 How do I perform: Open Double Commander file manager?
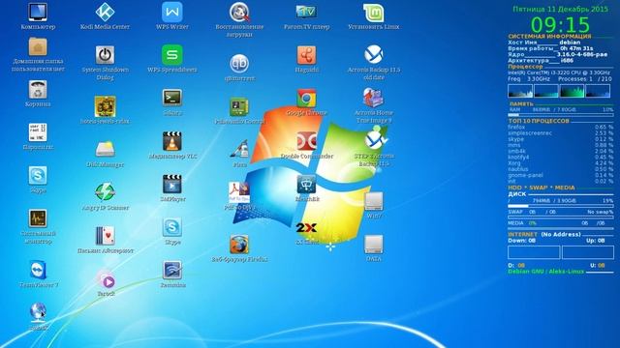(x=307, y=141)
